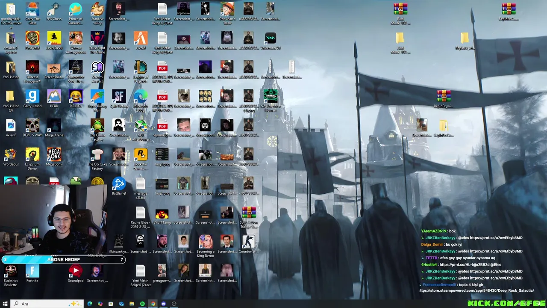Open Yeni klasör (3) folder

pos(11,101)
